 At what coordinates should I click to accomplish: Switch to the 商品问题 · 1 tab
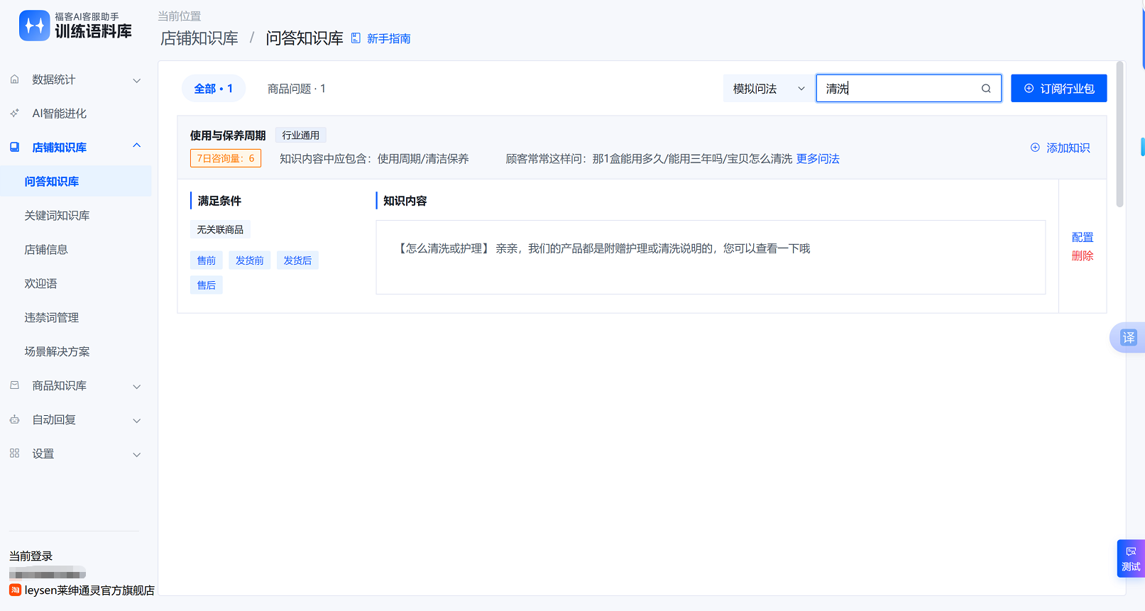tap(297, 89)
